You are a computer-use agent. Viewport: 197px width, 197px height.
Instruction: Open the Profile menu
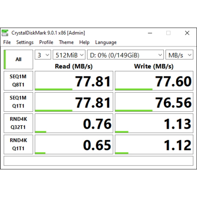click(x=46, y=42)
